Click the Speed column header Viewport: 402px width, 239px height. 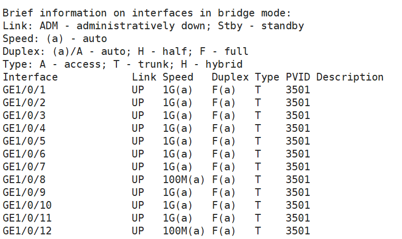coord(178,77)
